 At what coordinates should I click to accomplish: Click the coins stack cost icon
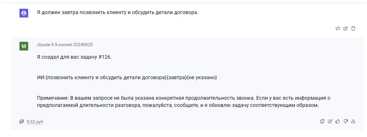(x=22, y=122)
